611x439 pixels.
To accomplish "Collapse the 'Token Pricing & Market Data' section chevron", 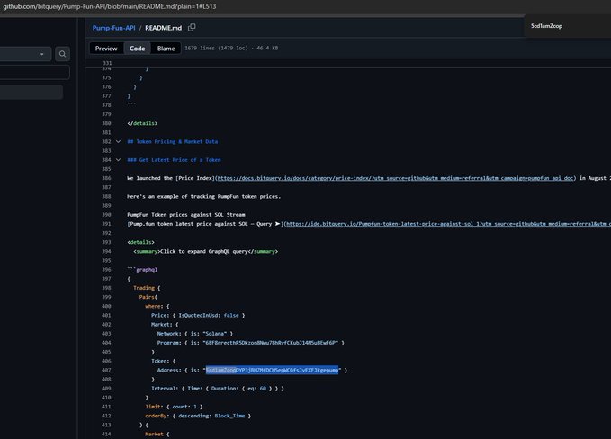I will click(x=118, y=142).
